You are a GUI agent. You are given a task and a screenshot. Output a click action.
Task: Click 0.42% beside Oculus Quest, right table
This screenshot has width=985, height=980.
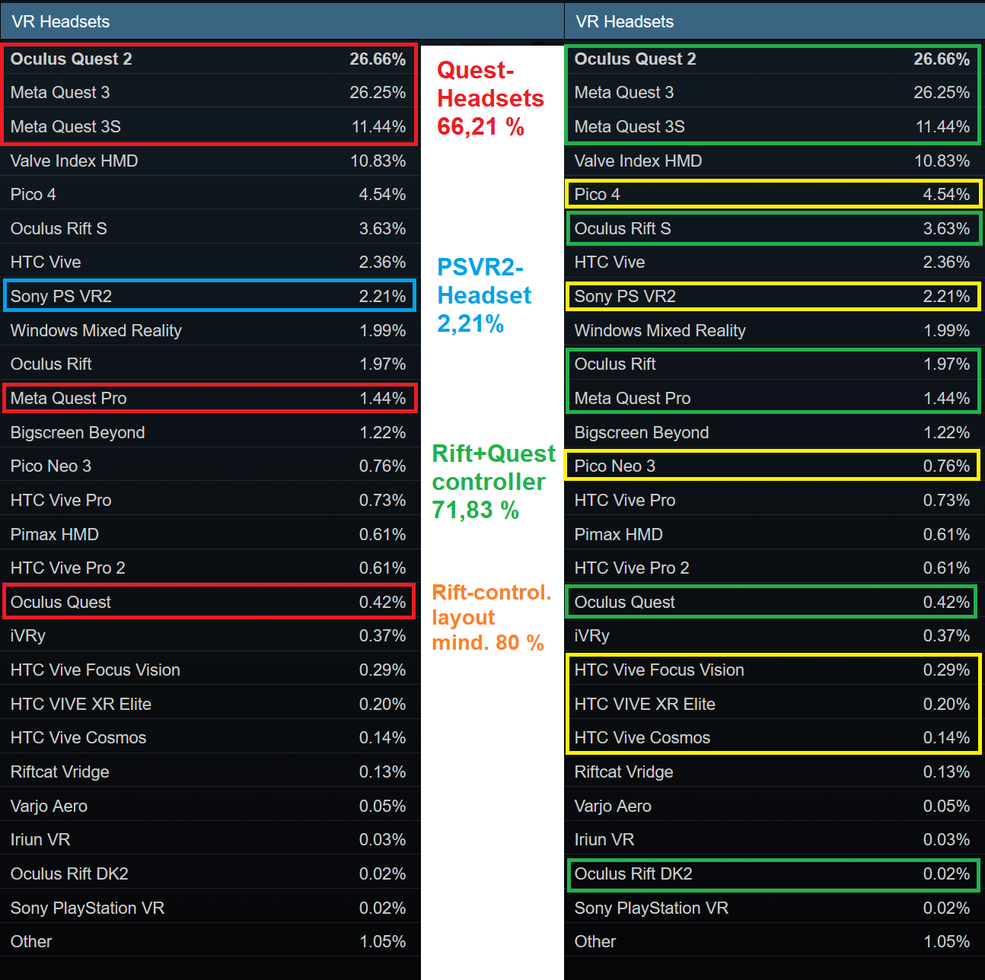coord(946,603)
